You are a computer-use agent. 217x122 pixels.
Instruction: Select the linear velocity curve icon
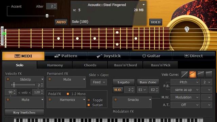184,75
